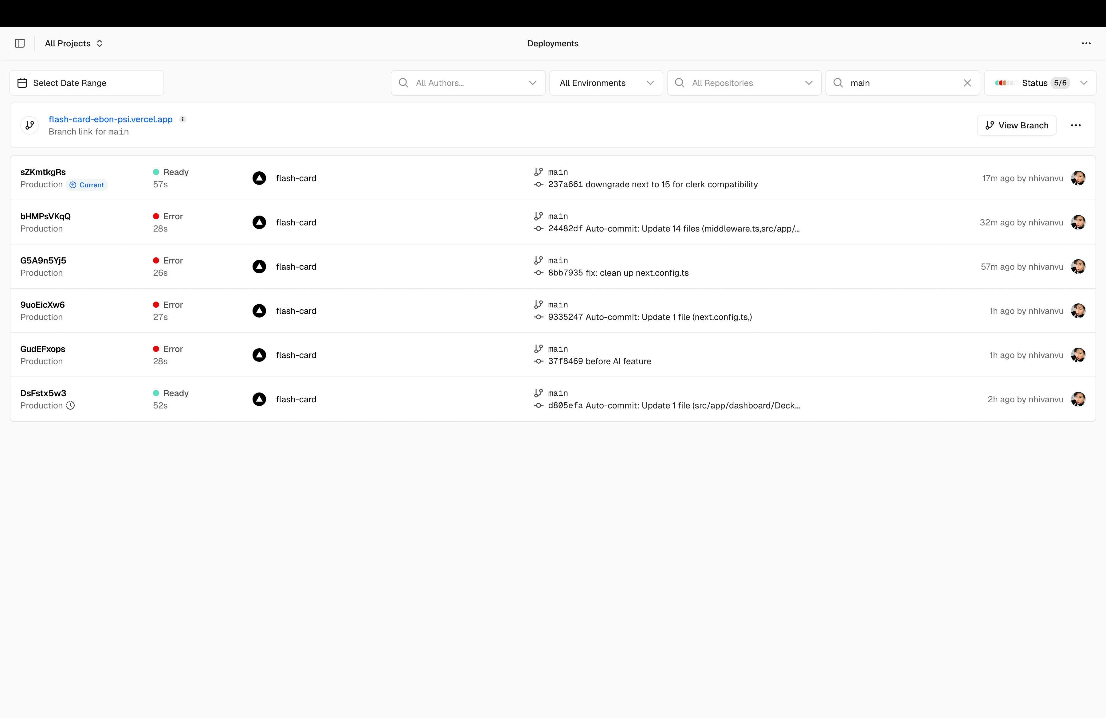Click the Deployments page title
This screenshot has height=718, width=1106.
pyautogui.click(x=553, y=43)
